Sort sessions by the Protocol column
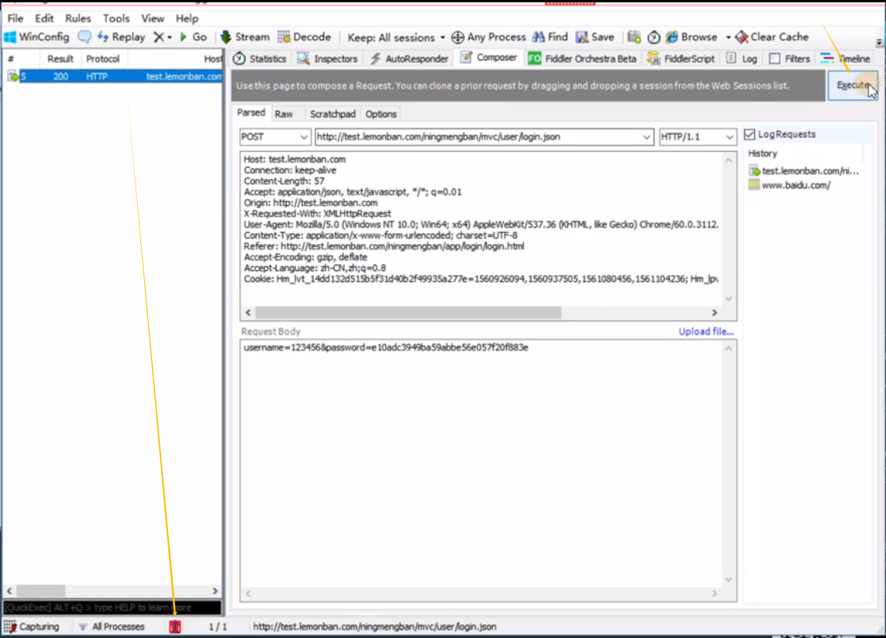 pyautogui.click(x=103, y=59)
